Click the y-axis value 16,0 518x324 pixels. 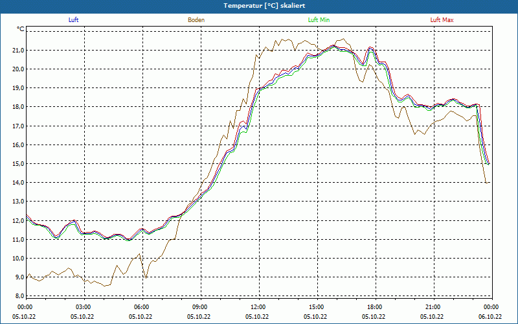(x=19, y=145)
